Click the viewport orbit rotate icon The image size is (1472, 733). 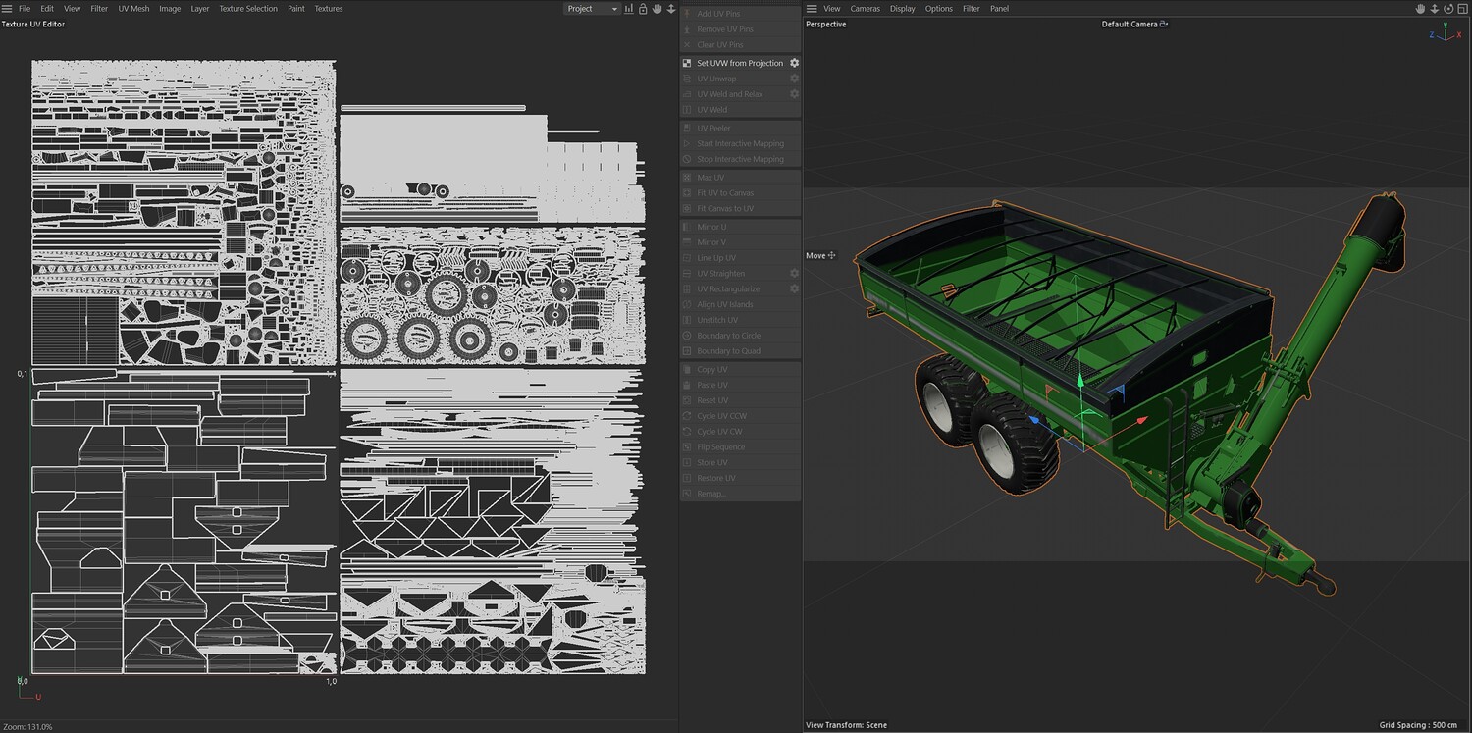(x=1447, y=9)
